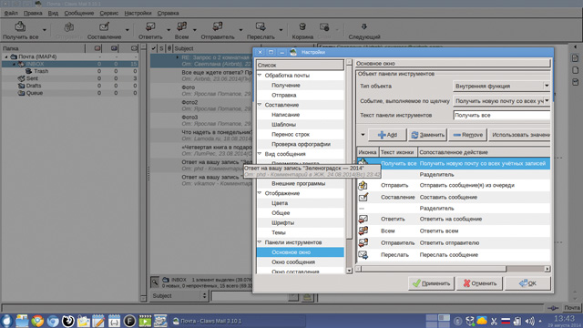Open the Вид menu

coord(53,13)
